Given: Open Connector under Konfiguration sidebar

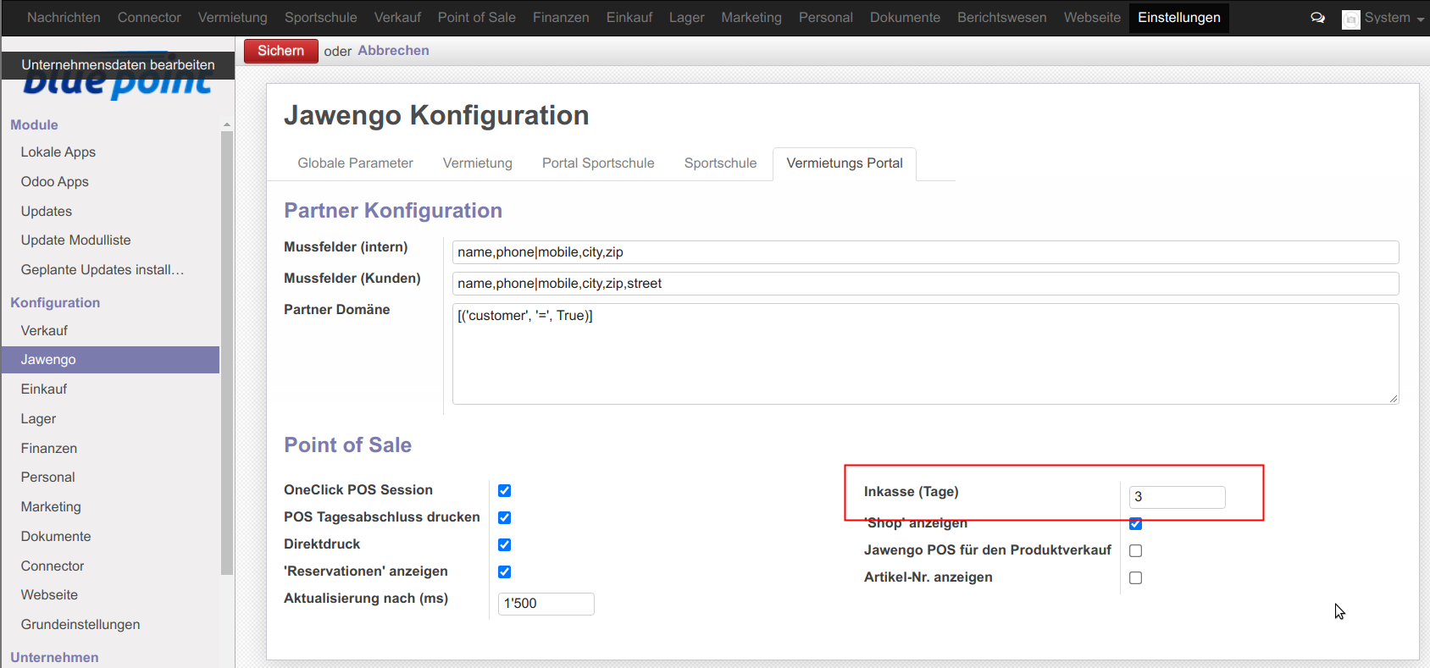Looking at the screenshot, I should pyautogui.click(x=53, y=566).
